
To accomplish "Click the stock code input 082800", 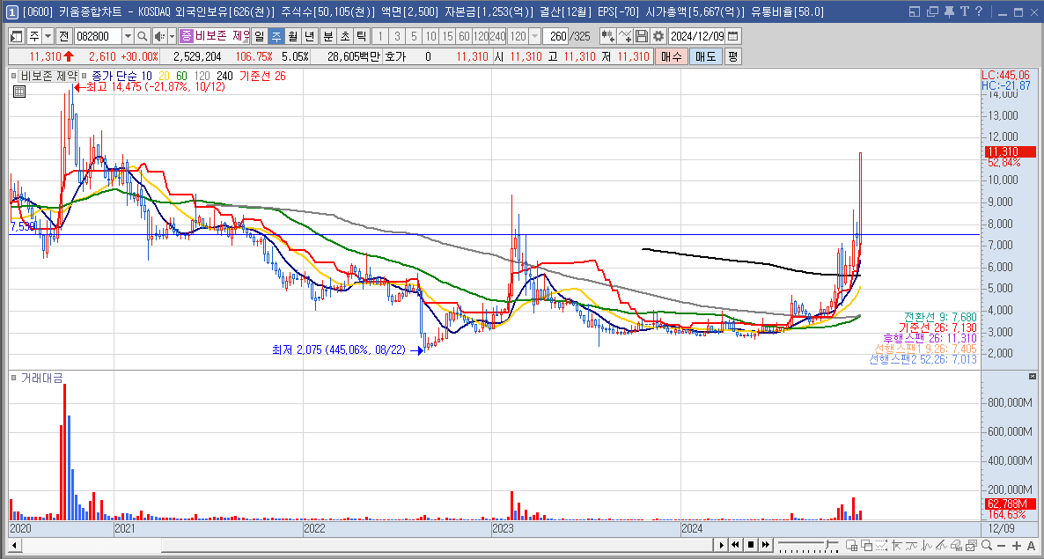I will [99, 37].
